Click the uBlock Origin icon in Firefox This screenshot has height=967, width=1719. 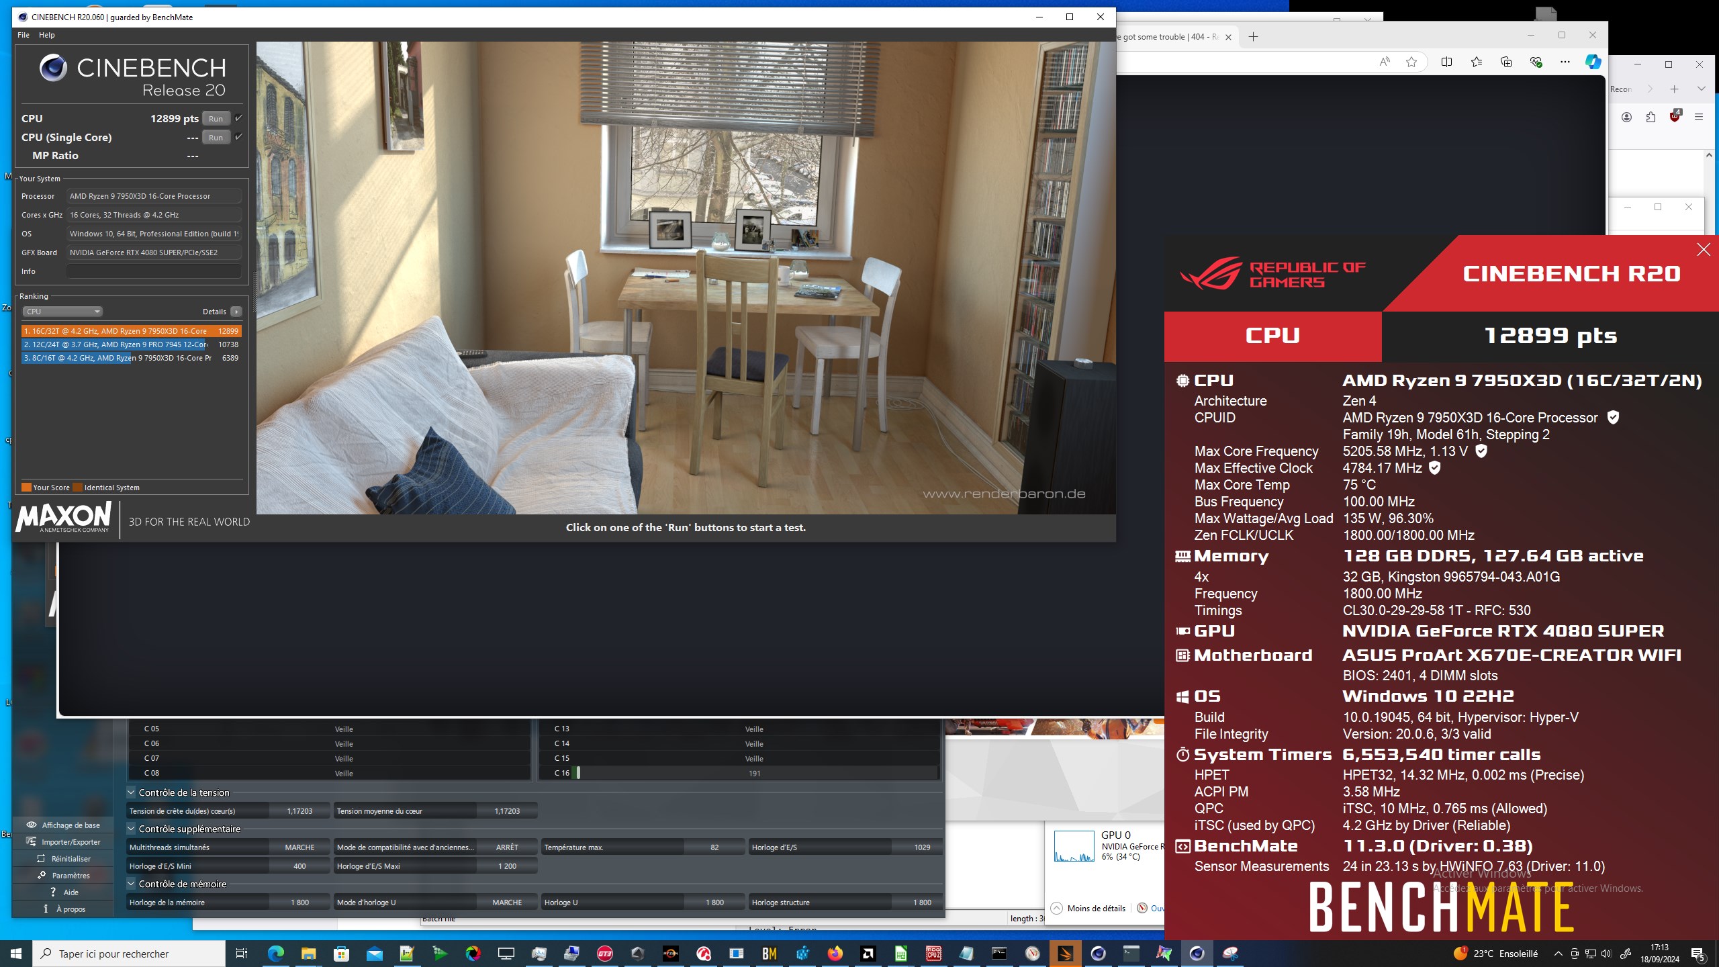tap(1675, 116)
